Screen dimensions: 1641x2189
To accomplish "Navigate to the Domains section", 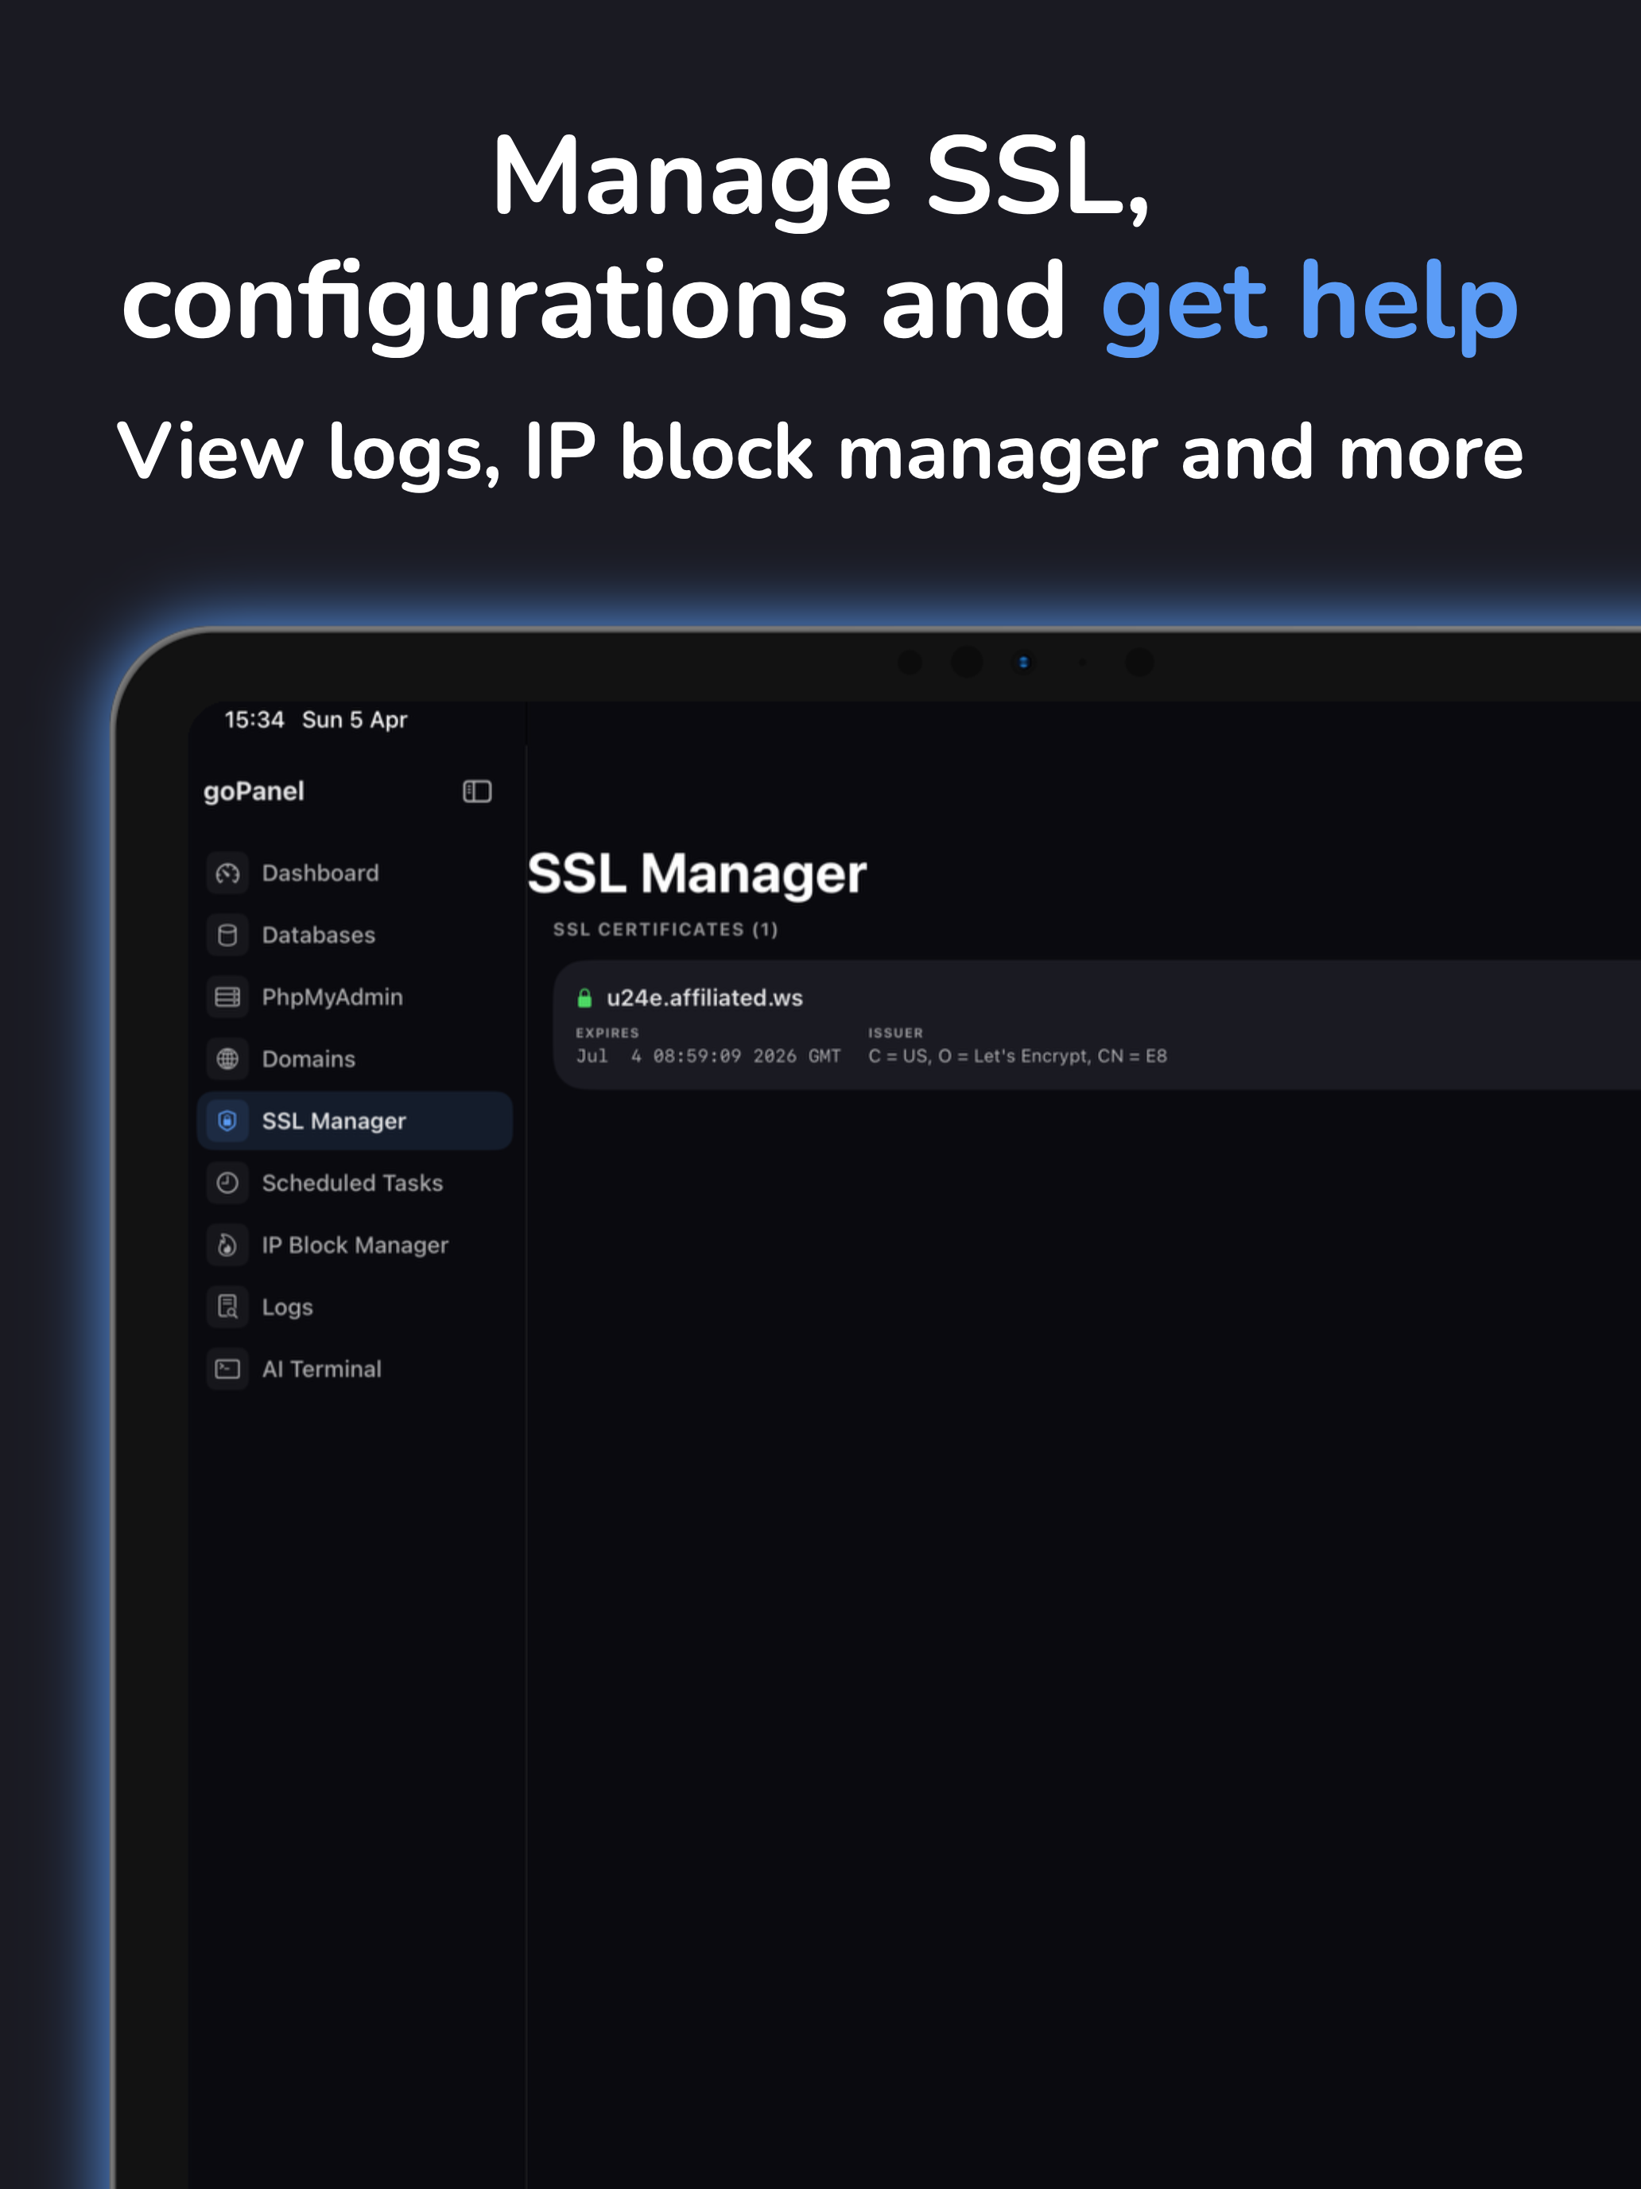I will pyautogui.click(x=355, y=1059).
